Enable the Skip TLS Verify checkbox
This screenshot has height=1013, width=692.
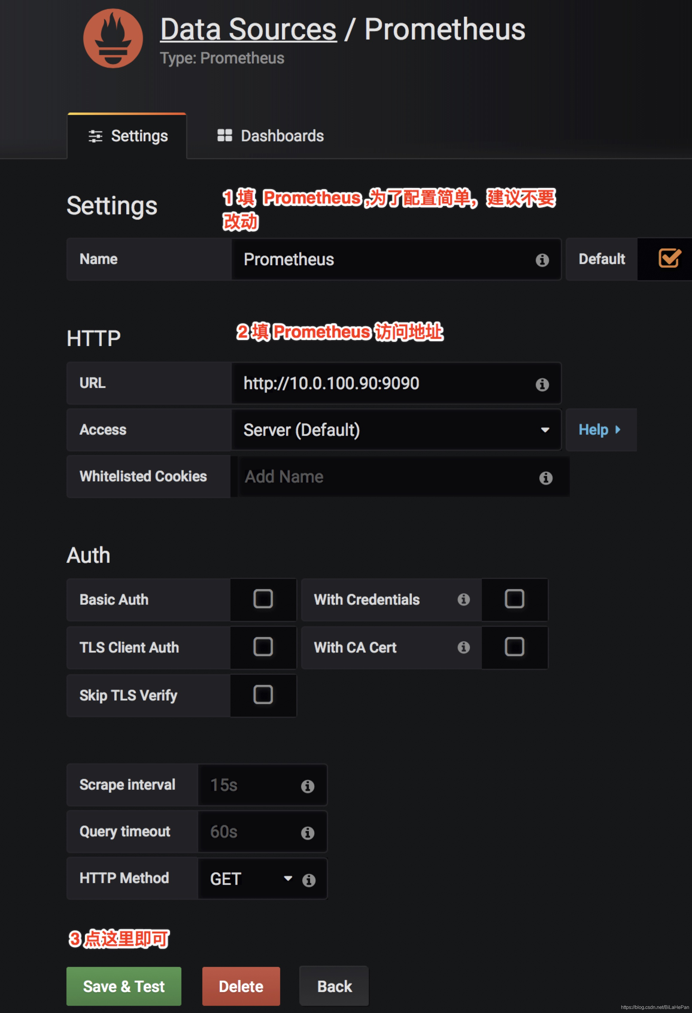pyautogui.click(x=263, y=695)
